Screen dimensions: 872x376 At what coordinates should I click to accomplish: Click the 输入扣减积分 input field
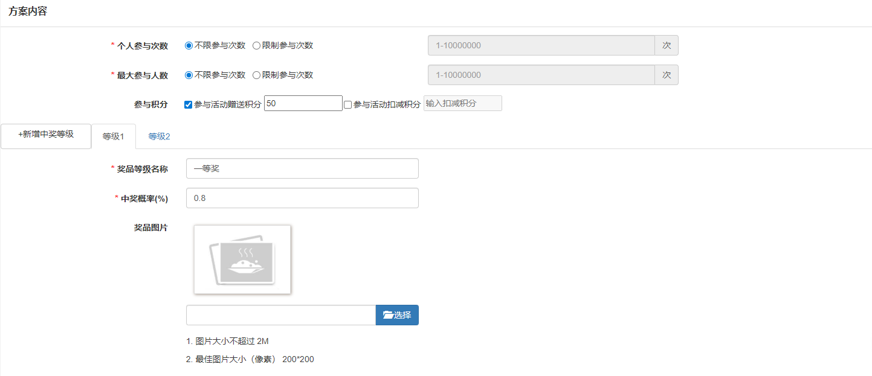(x=463, y=103)
